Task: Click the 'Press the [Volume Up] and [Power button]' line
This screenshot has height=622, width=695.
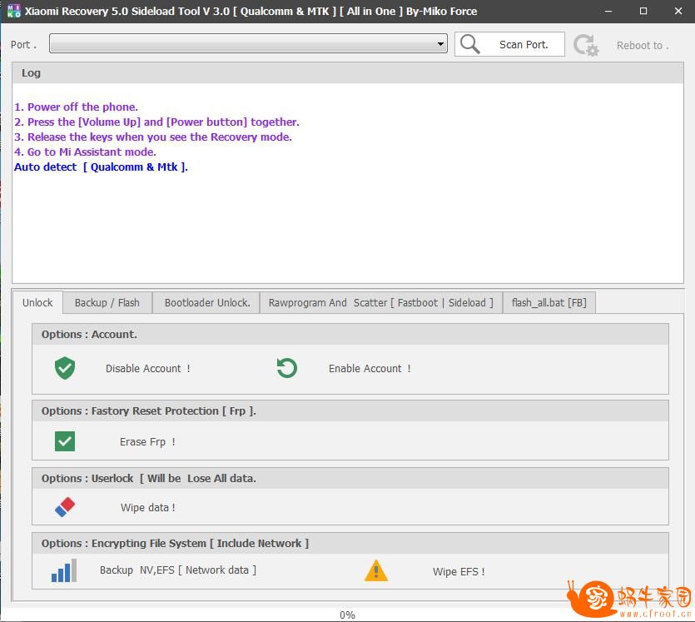Action: 157,122
